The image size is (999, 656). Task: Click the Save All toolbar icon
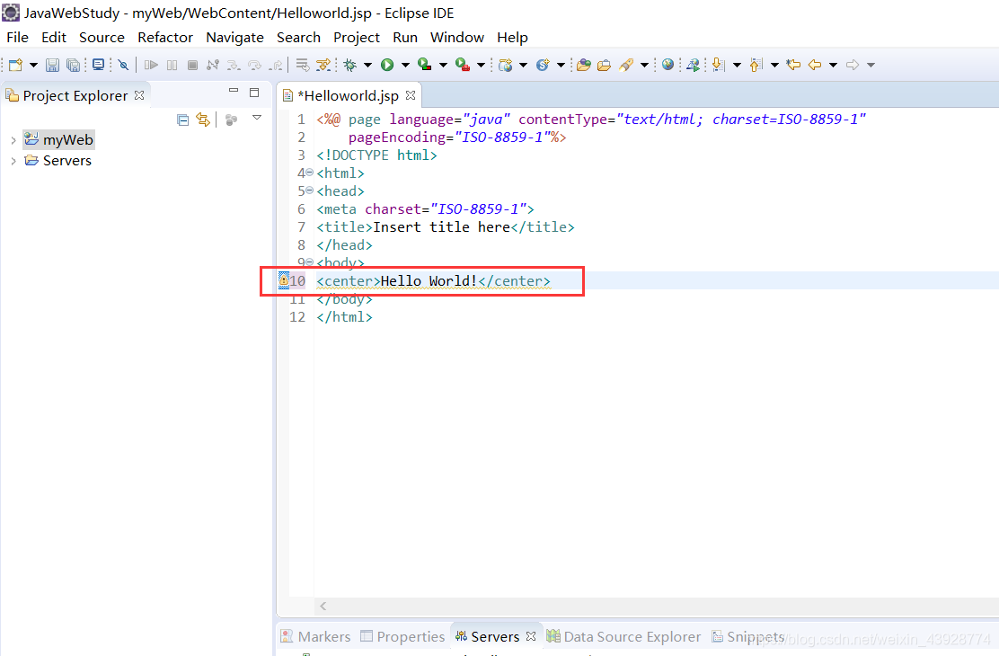coord(74,65)
